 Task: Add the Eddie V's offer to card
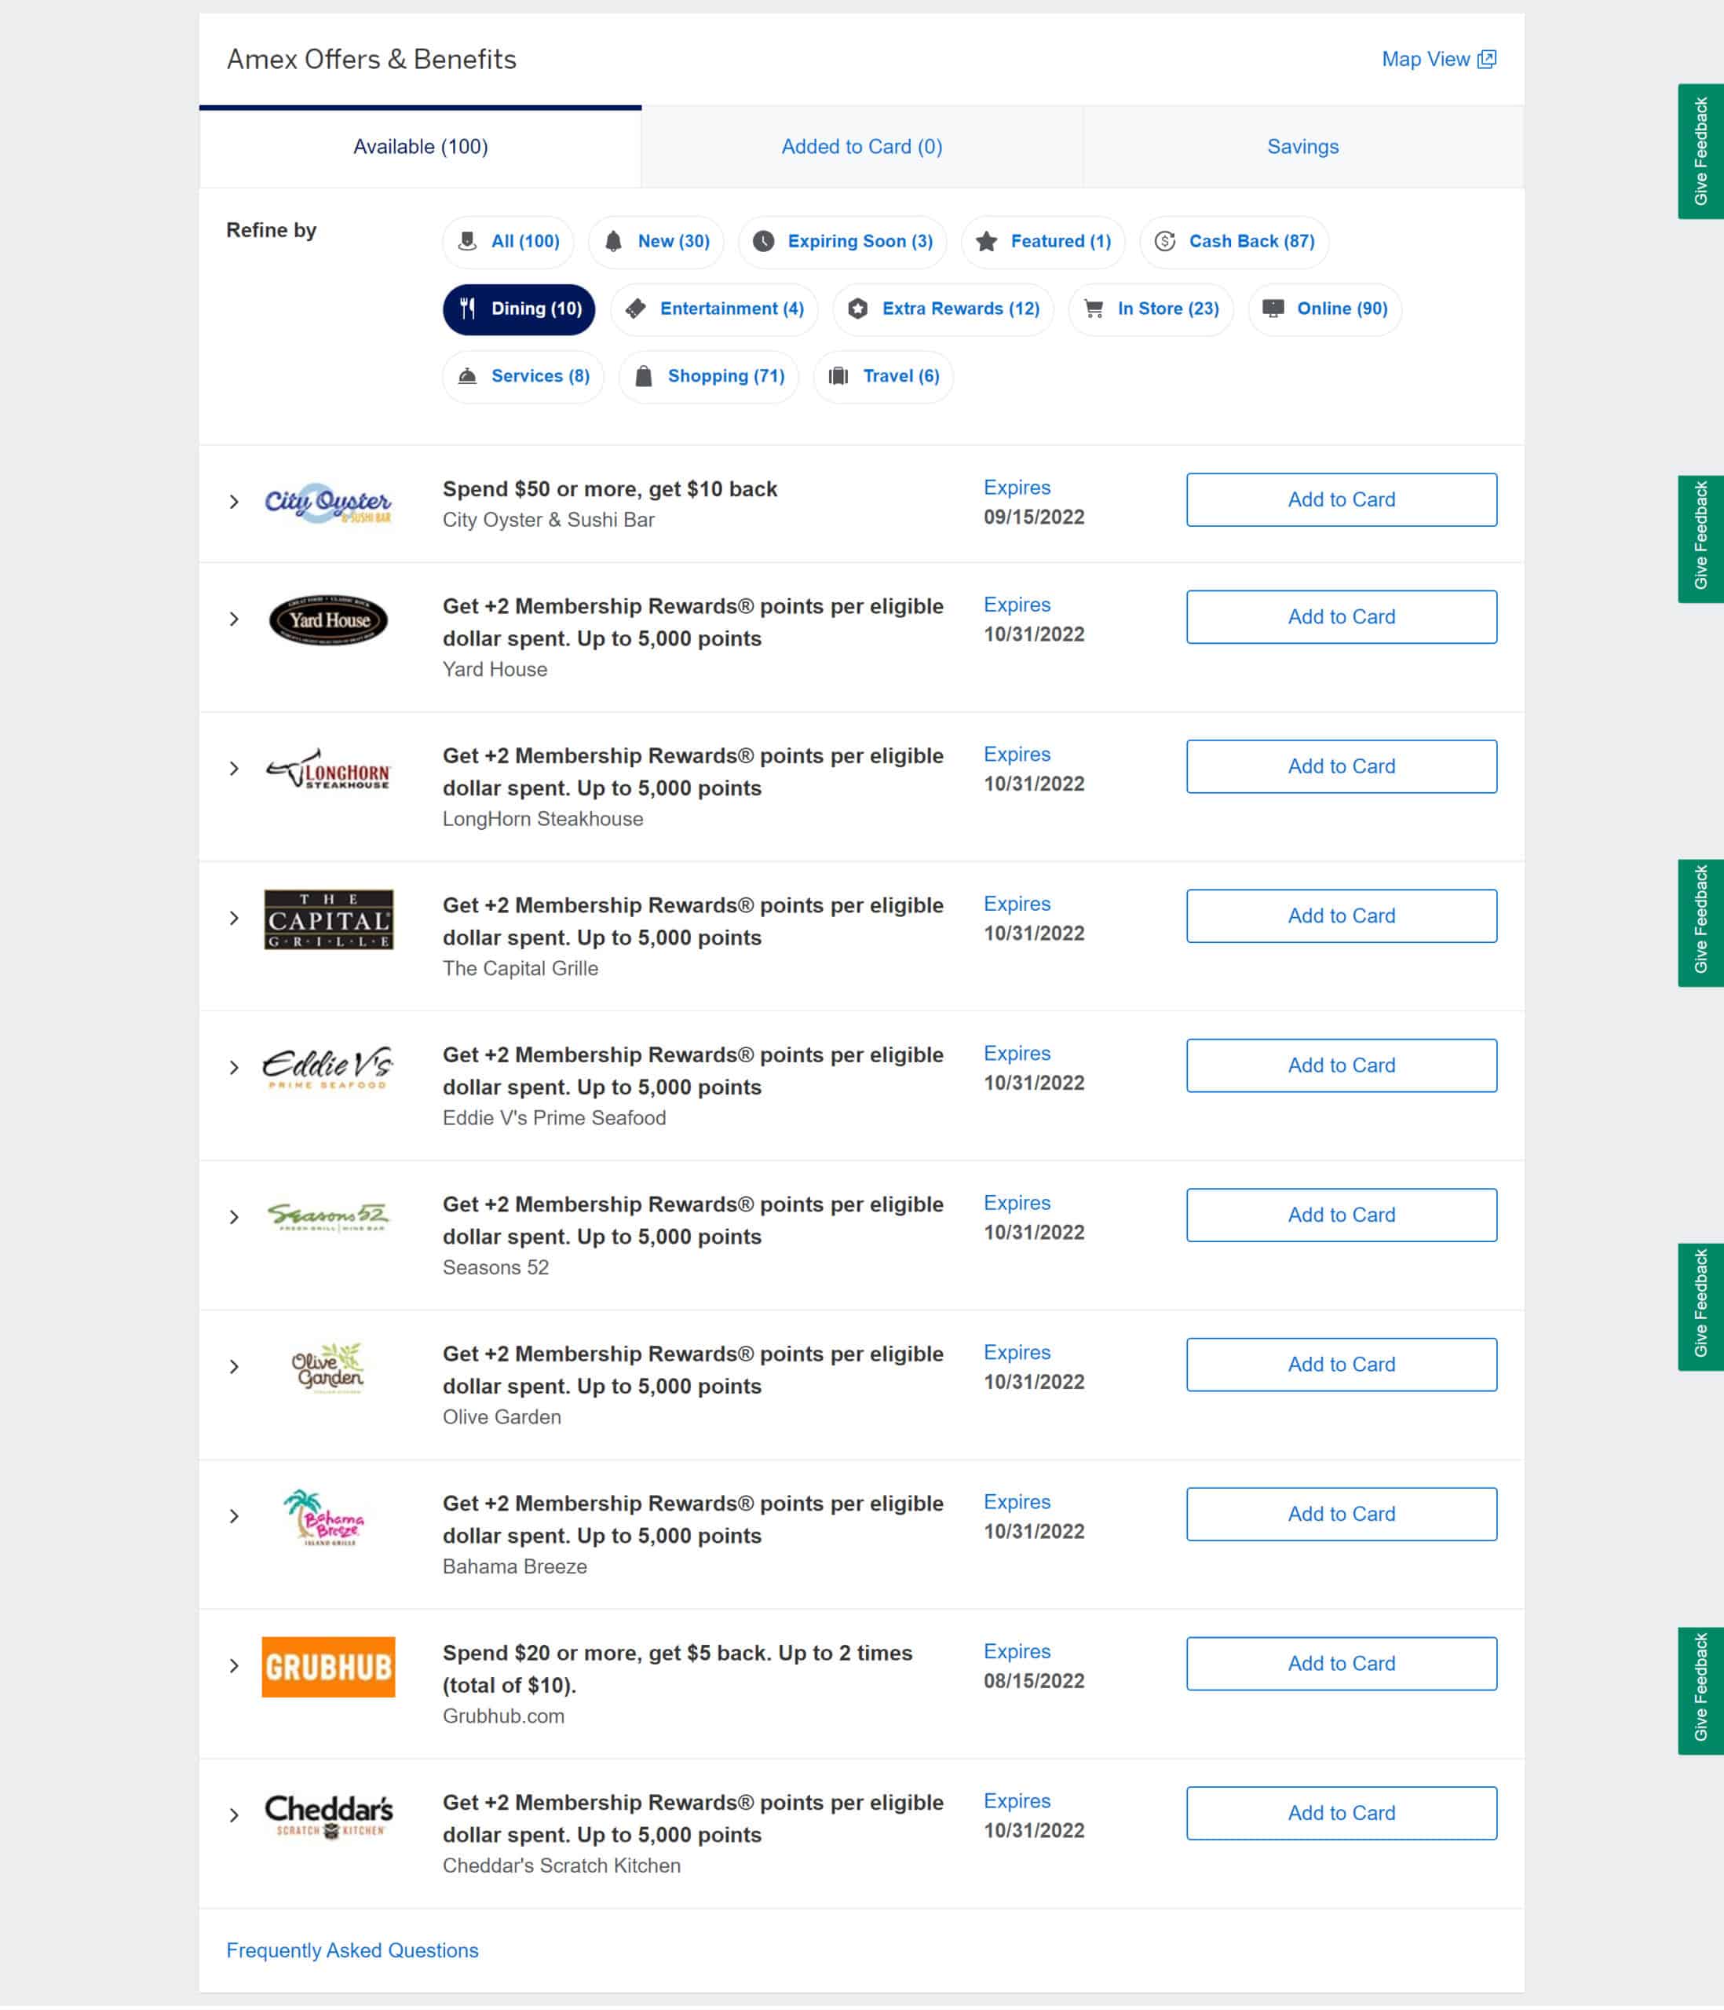1341,1066
